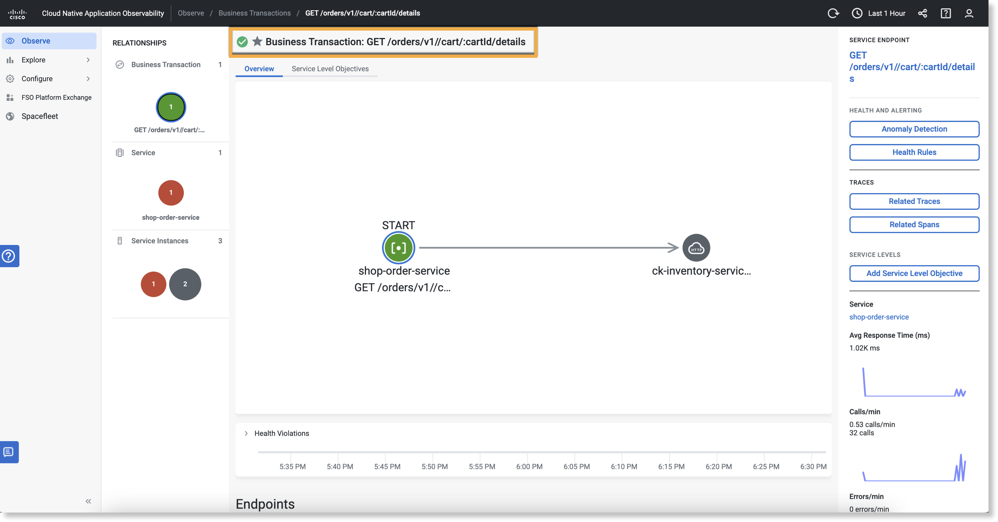Collapse the sidebar with double chevron
Image resolution: width=998 pixels, height=522 pixels.
(88, 501)
